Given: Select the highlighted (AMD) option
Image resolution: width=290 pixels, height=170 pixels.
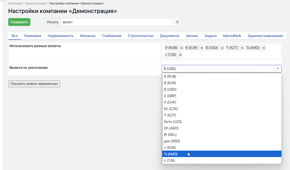Looking at the screenshot, I should [x=171, y=154].
